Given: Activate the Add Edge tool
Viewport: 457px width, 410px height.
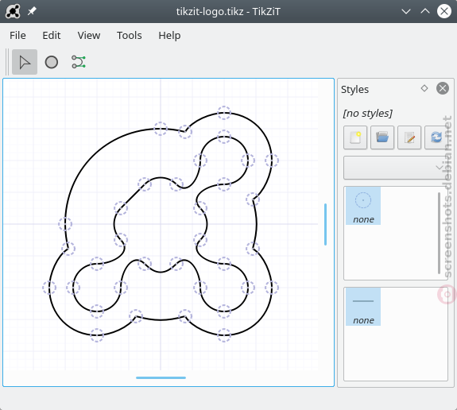Looking at the screenshot, I should (x=79, y=62).
